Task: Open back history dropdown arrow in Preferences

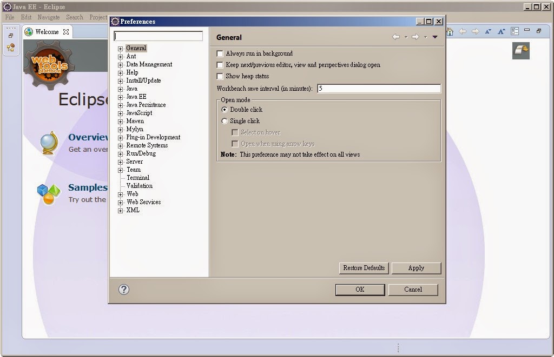Action: pos(406,37)
